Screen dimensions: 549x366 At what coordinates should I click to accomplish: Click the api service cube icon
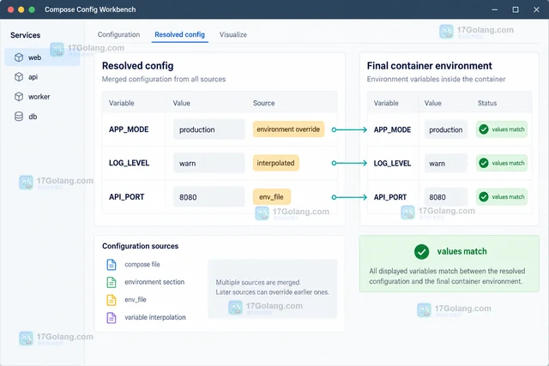pyautogui.click(x=19, y=76)
